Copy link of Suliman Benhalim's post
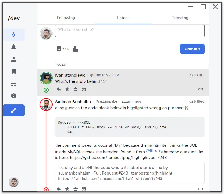 [201, 189]
